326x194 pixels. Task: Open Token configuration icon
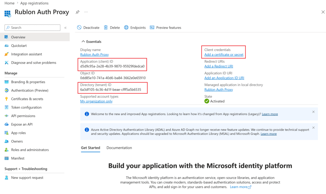pyautogui.click(x=6, y=107)
